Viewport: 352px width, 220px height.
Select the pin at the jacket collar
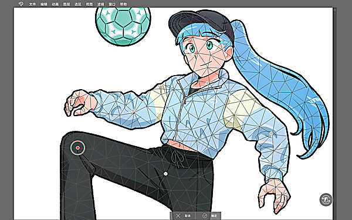(207, 83)
